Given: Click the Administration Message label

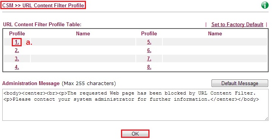Looking at the screenshot, I should (31, 84).
